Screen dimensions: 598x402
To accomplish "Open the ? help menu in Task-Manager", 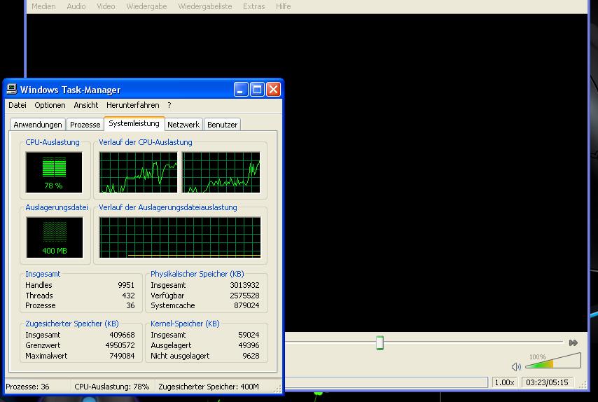I will tap(169, 105).
